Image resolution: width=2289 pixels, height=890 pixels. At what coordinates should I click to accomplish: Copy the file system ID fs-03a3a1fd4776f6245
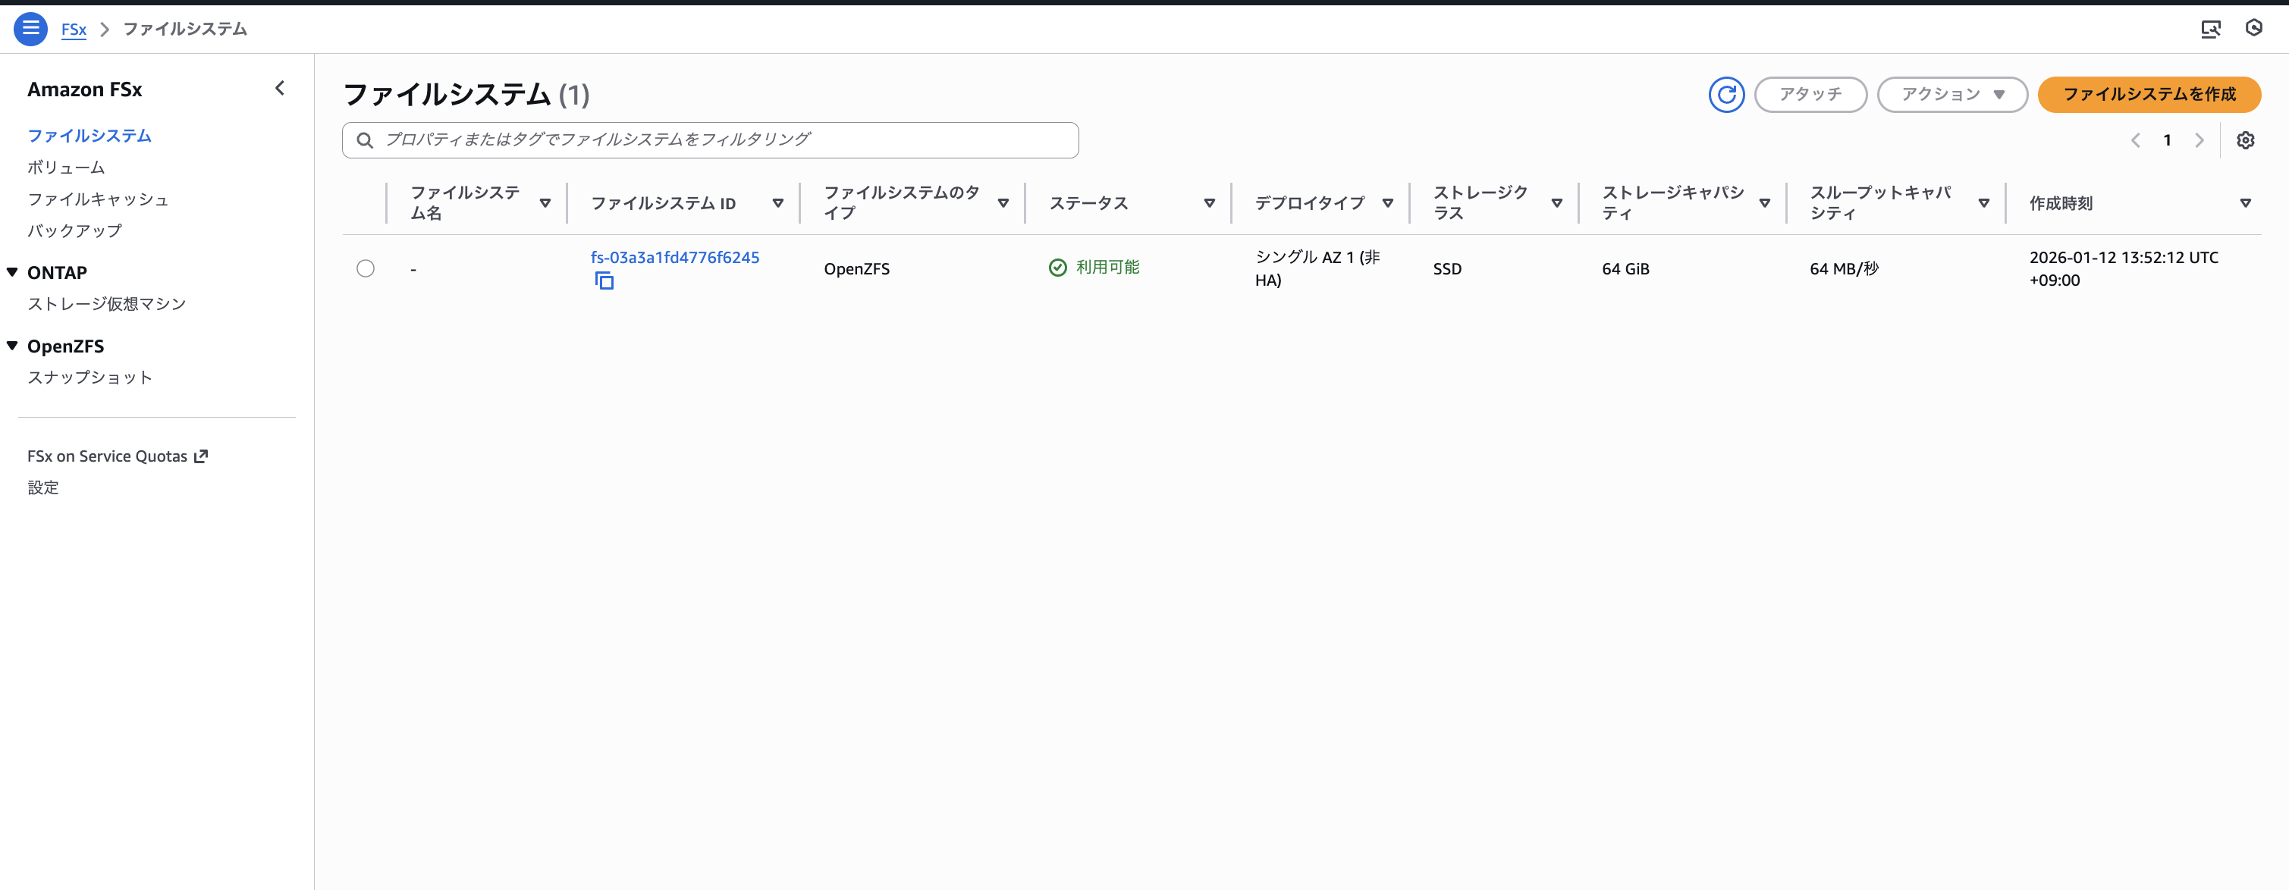(x=605, y=281)
